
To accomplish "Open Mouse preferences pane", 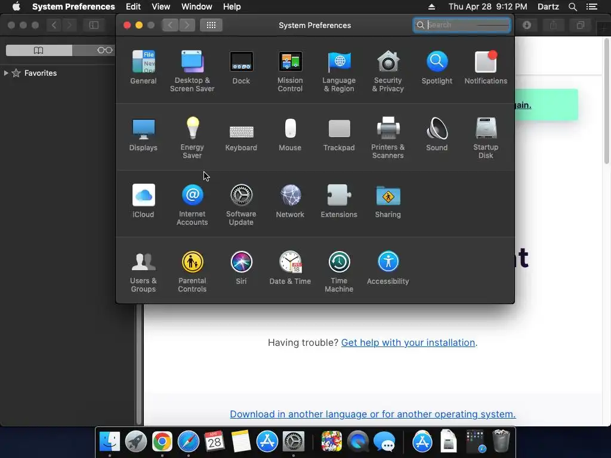I will [290, 134].
